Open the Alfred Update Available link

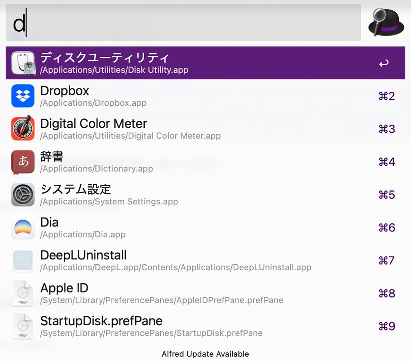point(205,354)
